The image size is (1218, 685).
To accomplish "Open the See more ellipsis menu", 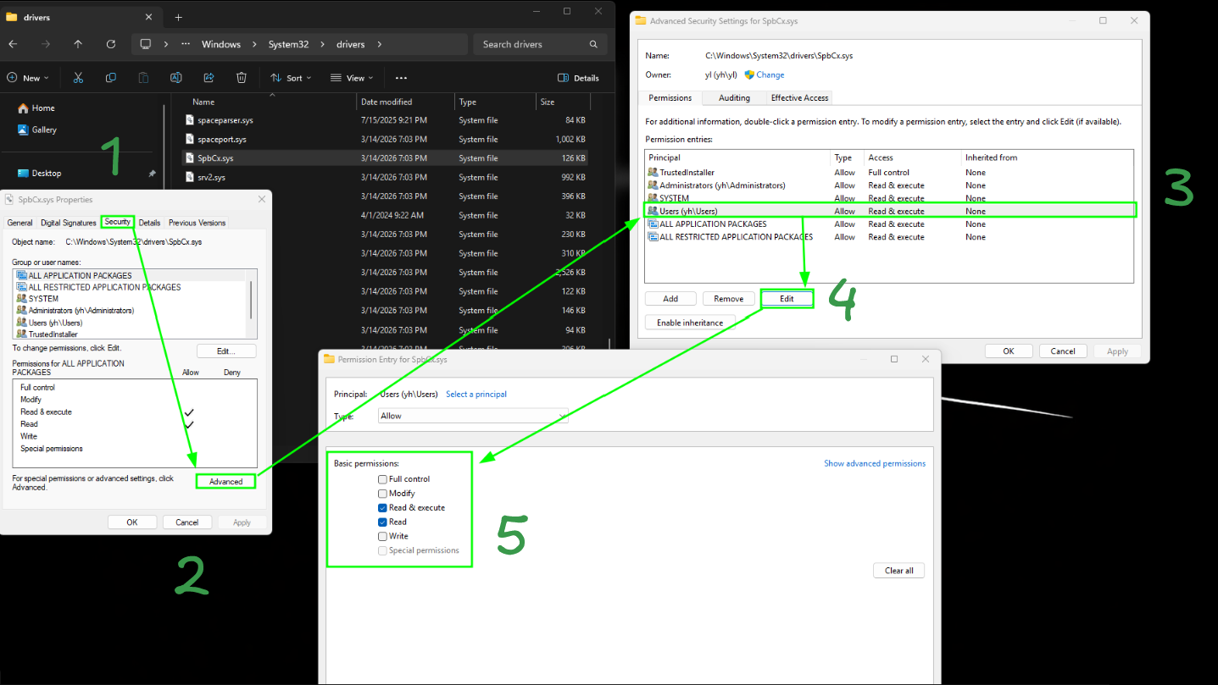I will click(x=401, y=78).
